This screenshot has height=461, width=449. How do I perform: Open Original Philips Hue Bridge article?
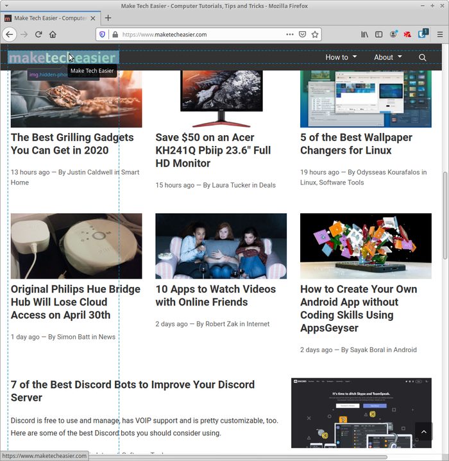coord(76,302)
